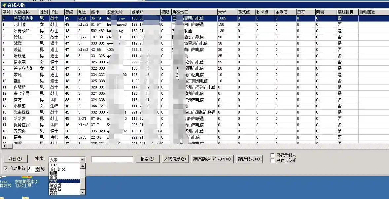The image size is (389, 199).
Task: Select the player row 霏凡
Action: click(x=195, y=75)
